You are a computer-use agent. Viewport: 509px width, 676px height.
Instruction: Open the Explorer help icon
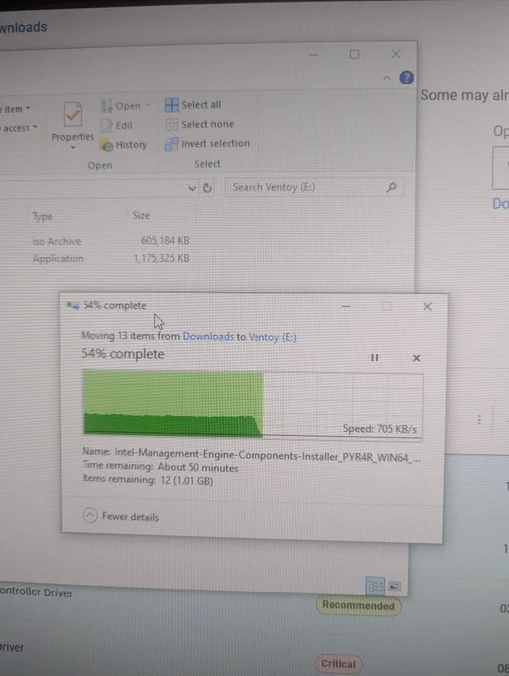[406, 78]
